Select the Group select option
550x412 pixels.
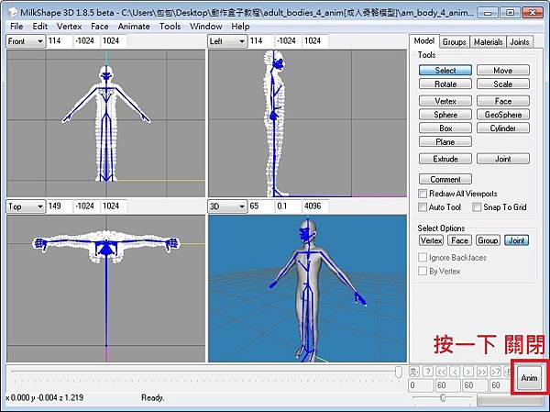(x=488, y=240)
